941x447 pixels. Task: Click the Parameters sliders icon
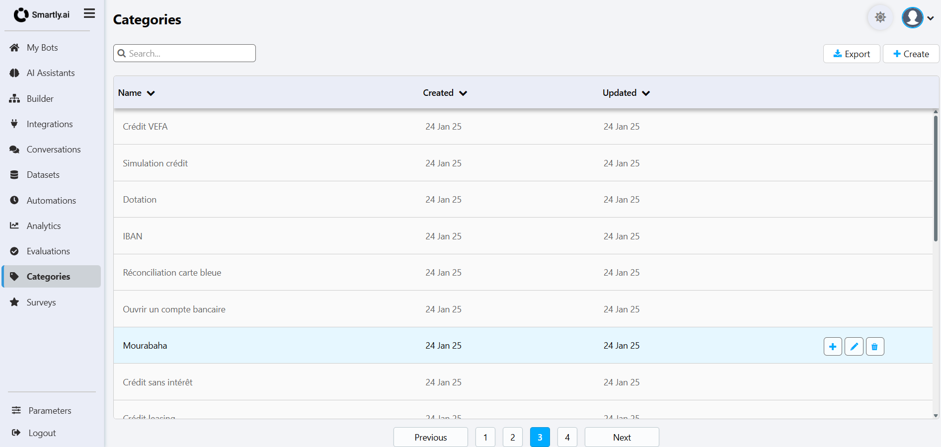pos(16,410)
